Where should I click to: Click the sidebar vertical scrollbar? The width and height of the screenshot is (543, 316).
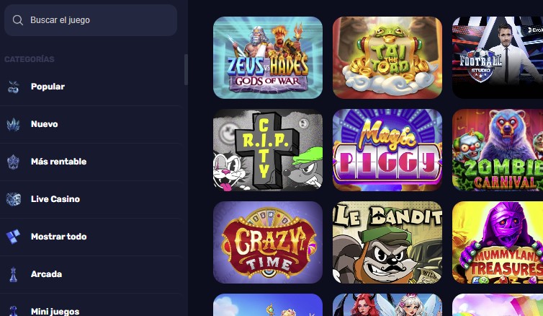tap(186, 69)
